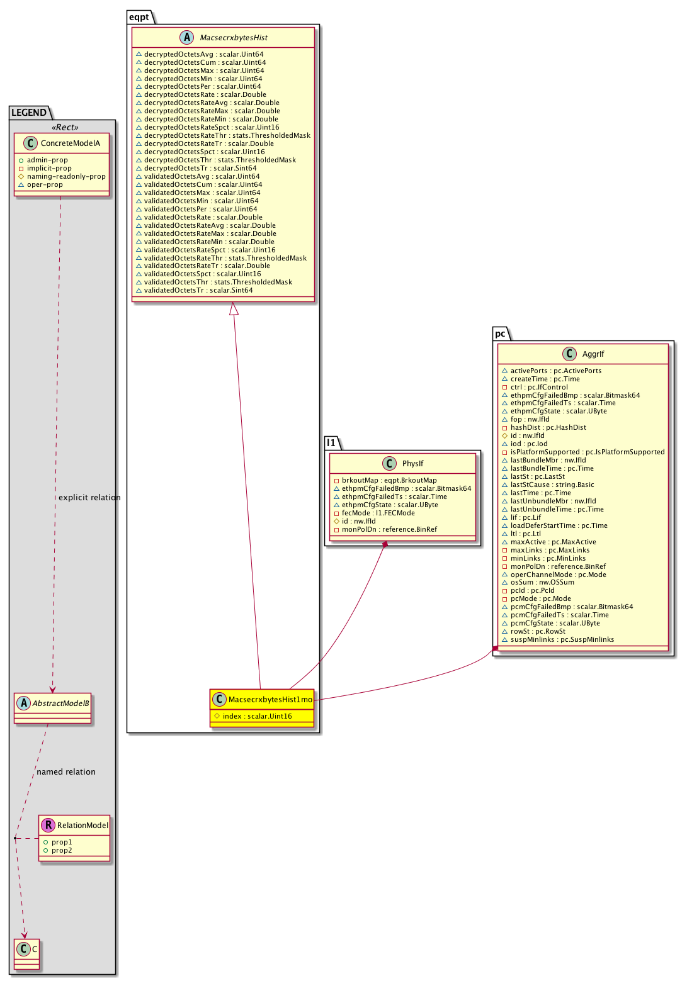Select the LEGEND package tab
687x981 pixels.
click(29, 113)
